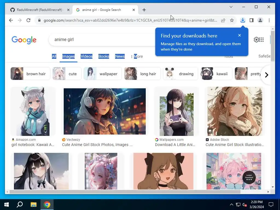Image resolution: width=280 pixels, height=210 pixels.
Task: Click the vertical scrollbar thumb
Action: pyautogui.click(x=273, y=46)
